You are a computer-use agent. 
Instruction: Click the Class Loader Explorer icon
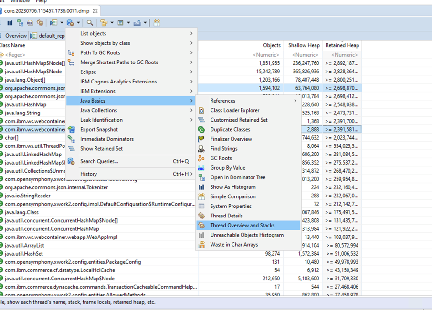pyautogui.click(x=201, y=111)
